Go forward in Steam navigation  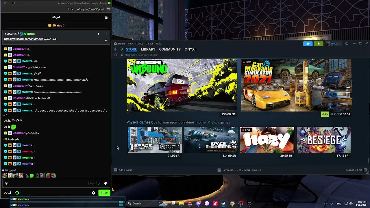pyautogui.click(x=122, y=49)
